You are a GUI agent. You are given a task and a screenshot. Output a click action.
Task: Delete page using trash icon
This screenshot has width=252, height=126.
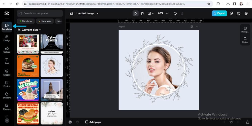[x=77, y=122]
